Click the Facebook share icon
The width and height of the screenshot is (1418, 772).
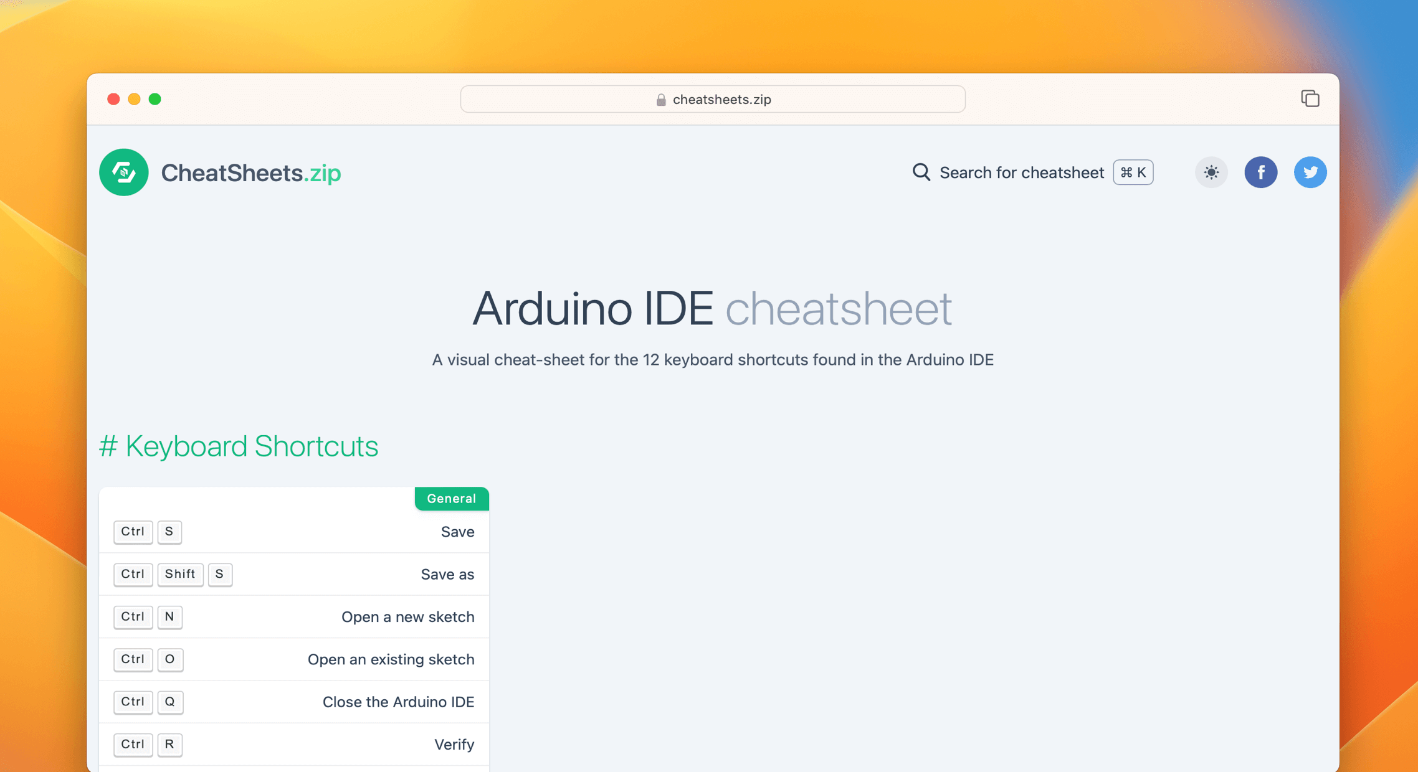coord(1261,172)
